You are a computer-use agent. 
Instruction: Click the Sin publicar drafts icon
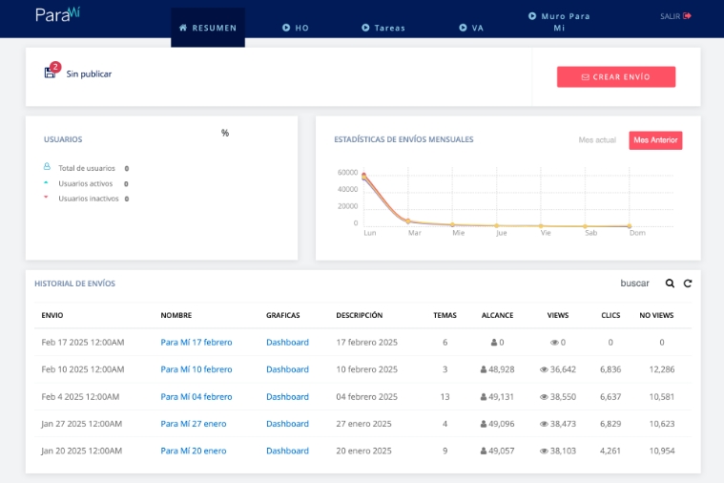[51, 73]
